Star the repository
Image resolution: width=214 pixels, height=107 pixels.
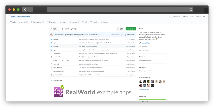coord(185,17)
